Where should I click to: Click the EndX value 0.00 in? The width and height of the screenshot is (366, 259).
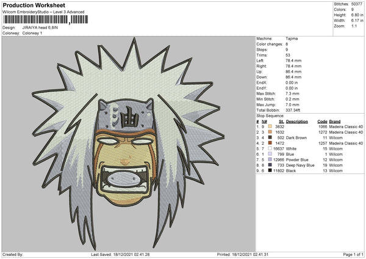292,82
